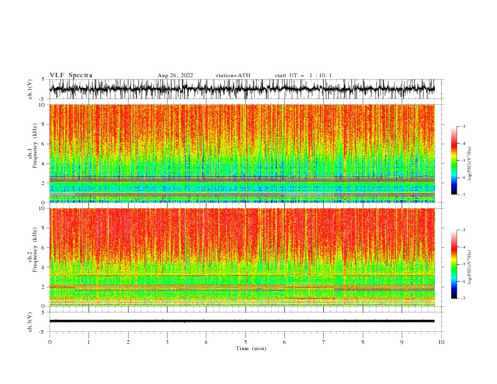The image size is (497, 384).
Task: Select the "start UT = 1 :10: 1" text
Action: [x=303, y=75]
